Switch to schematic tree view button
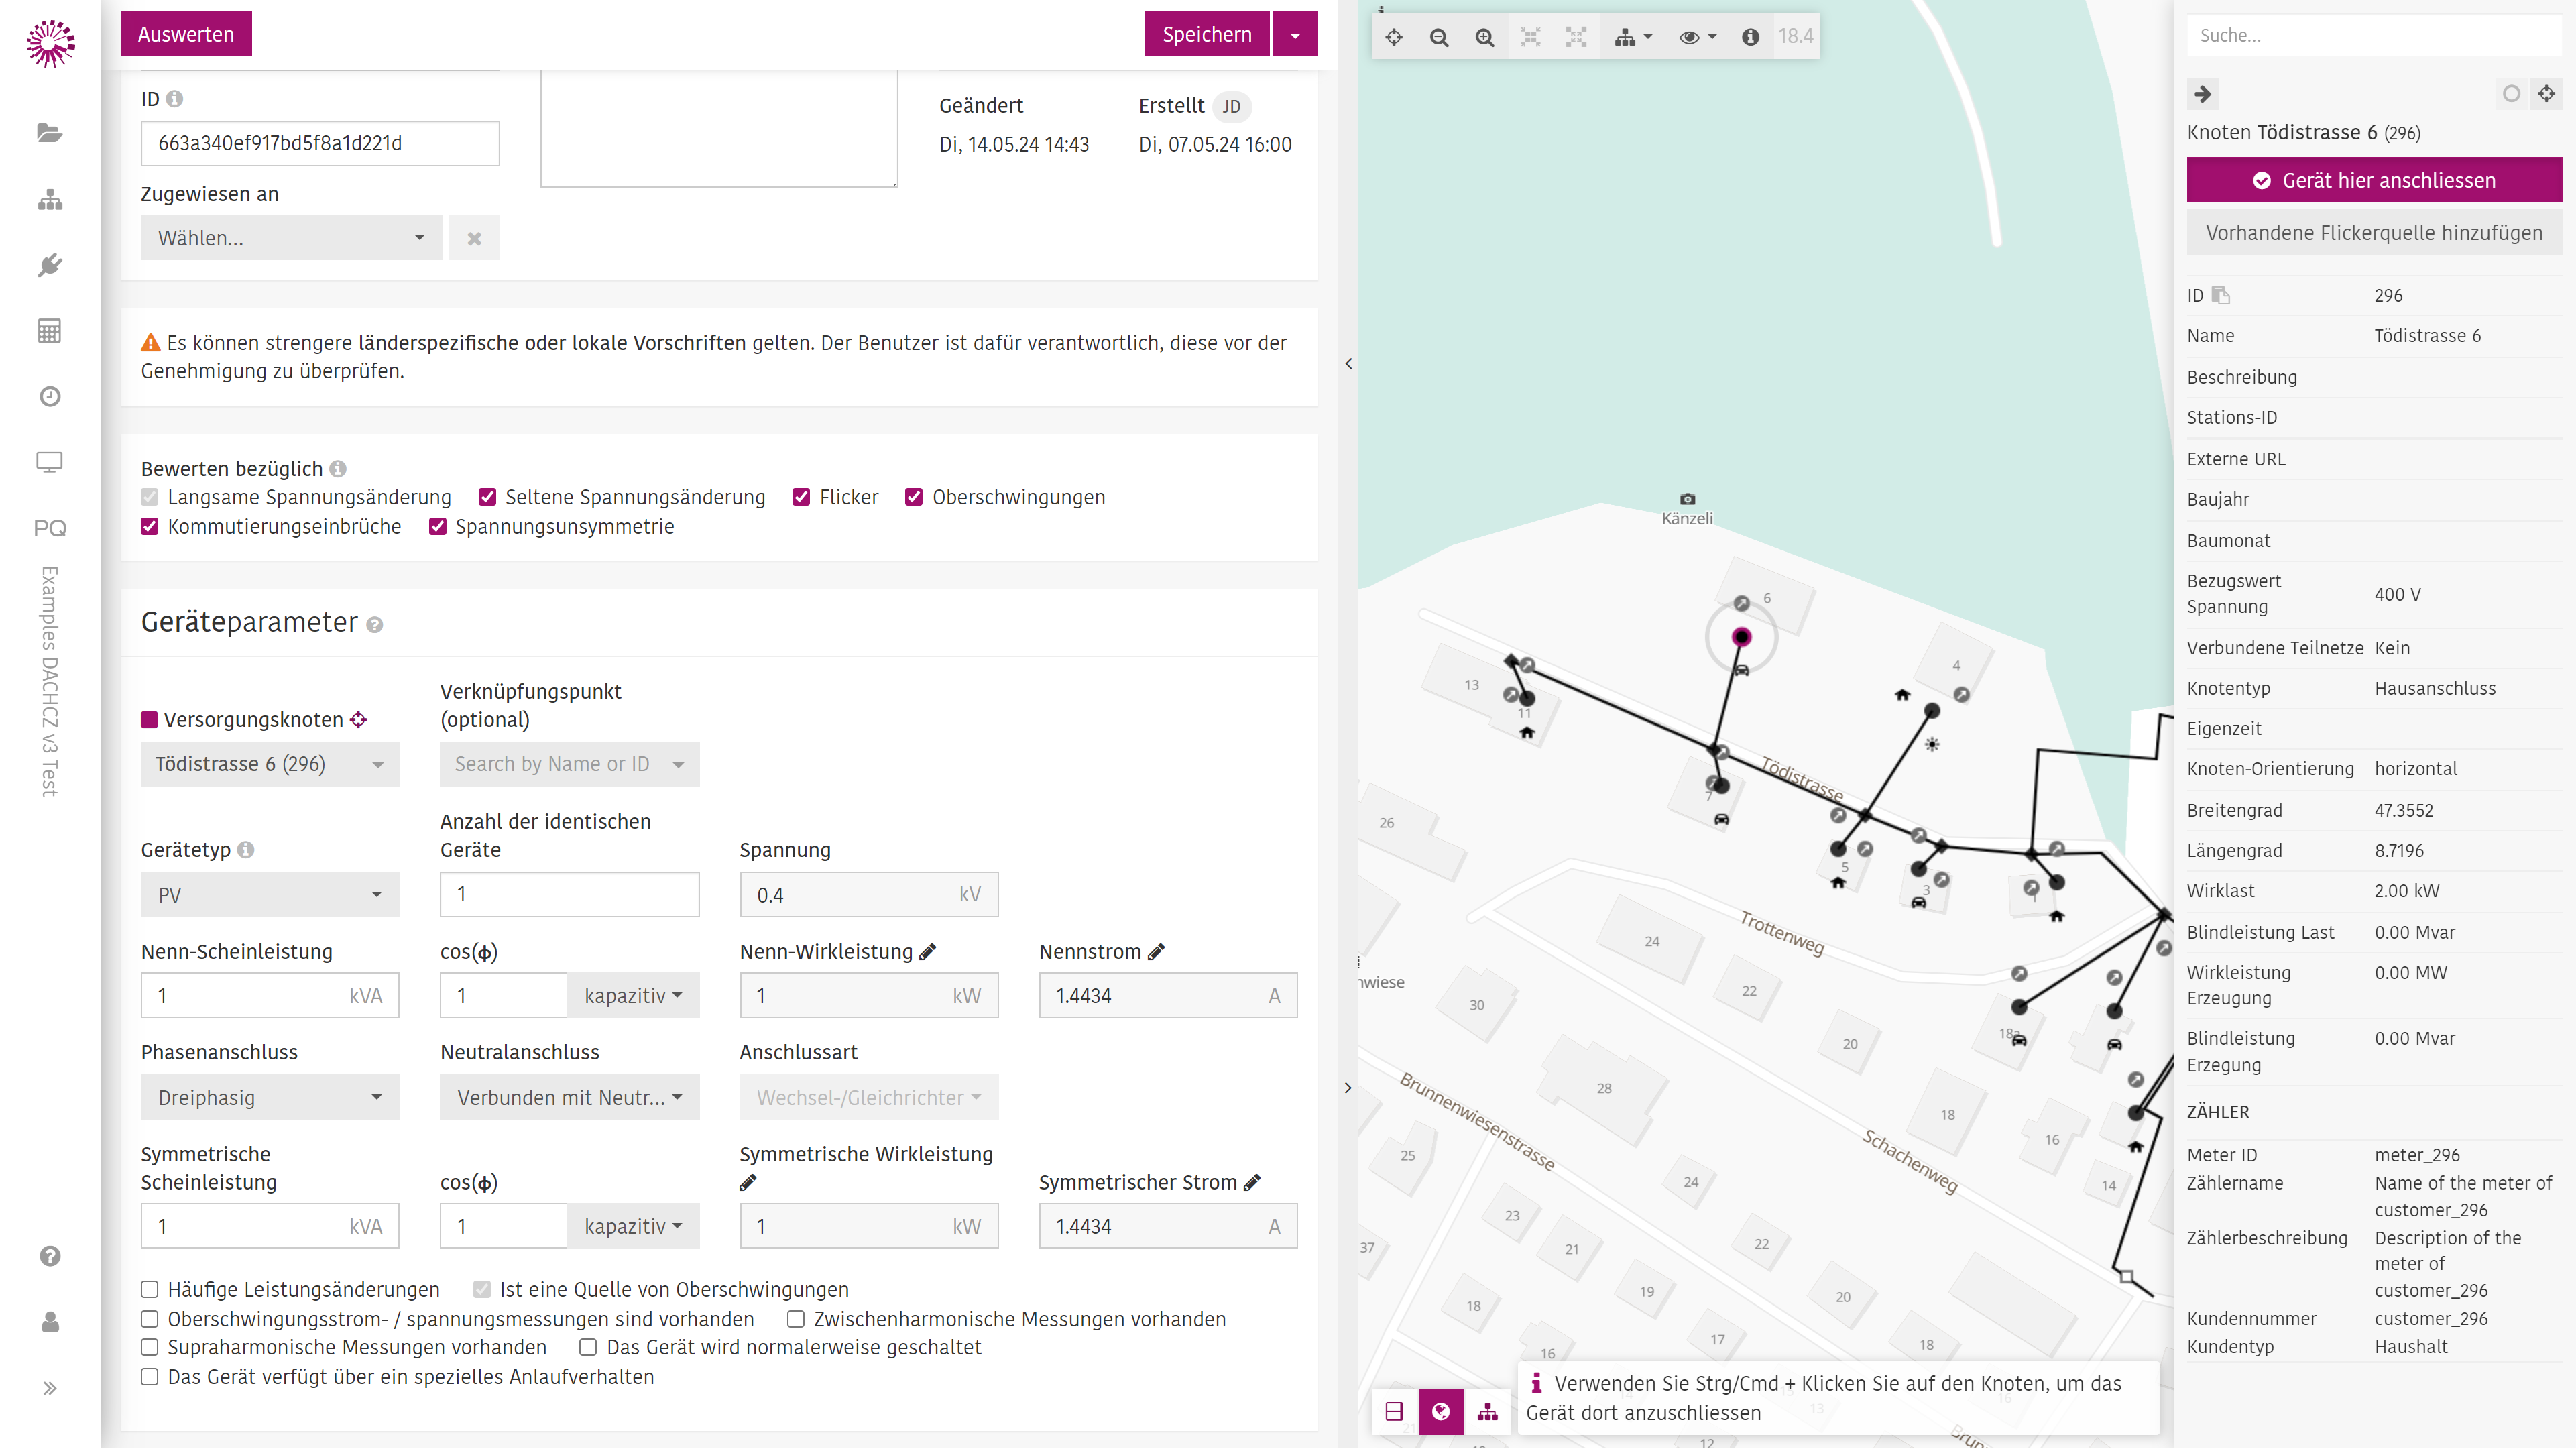This screenshot has height=1449, width=2576. pos(1488,1411)
